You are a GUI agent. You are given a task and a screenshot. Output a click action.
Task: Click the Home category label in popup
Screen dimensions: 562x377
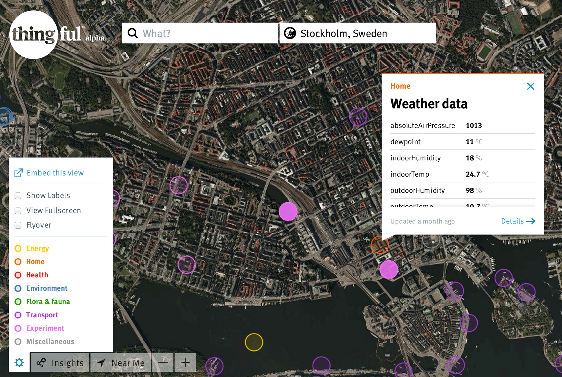(x=400, y=86)
